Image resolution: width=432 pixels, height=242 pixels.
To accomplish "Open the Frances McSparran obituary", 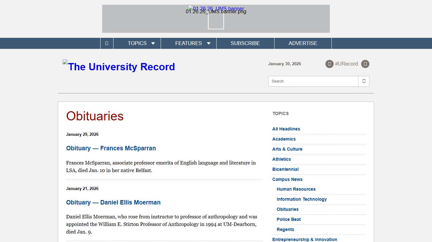I will point(111,148).
